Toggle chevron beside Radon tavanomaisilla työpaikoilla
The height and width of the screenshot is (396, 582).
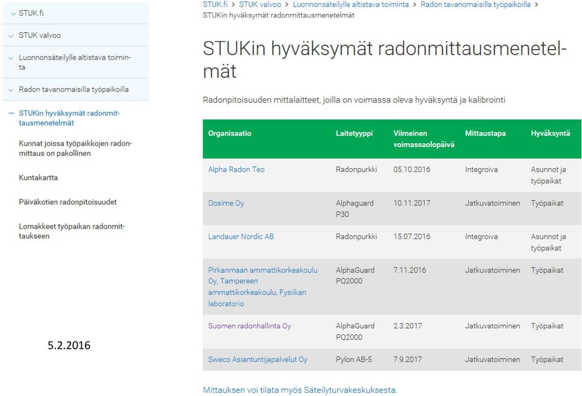11,90
